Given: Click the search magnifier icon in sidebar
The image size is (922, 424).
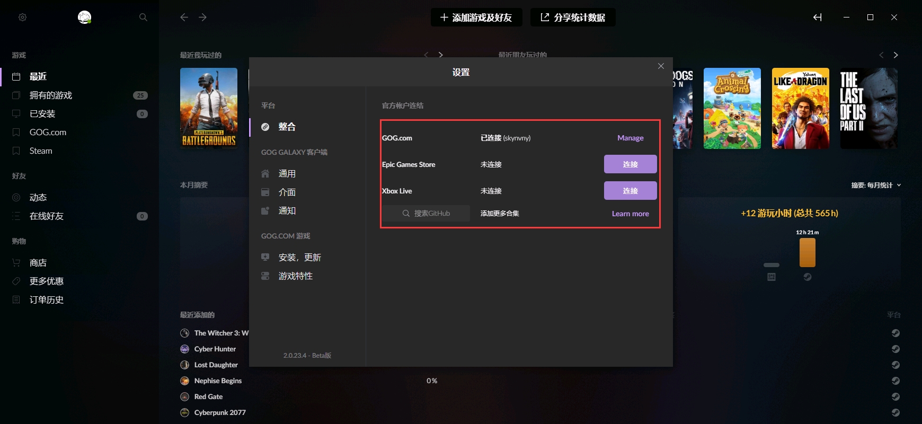Looking at the screenshot, I should [143, 17].
